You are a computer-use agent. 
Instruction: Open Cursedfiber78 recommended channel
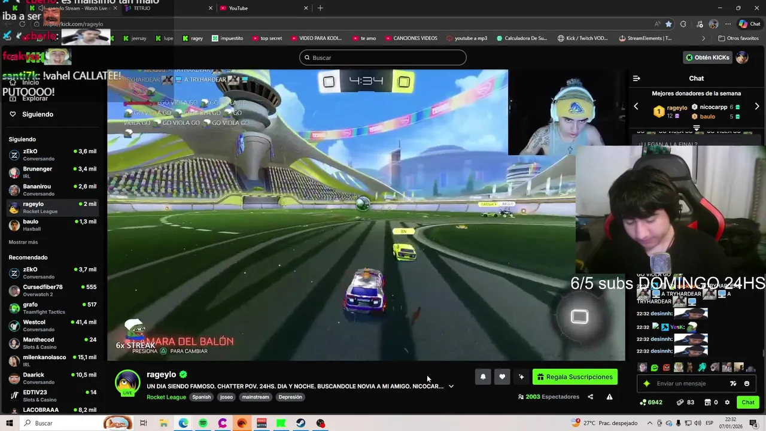click(x=53, y=290)
